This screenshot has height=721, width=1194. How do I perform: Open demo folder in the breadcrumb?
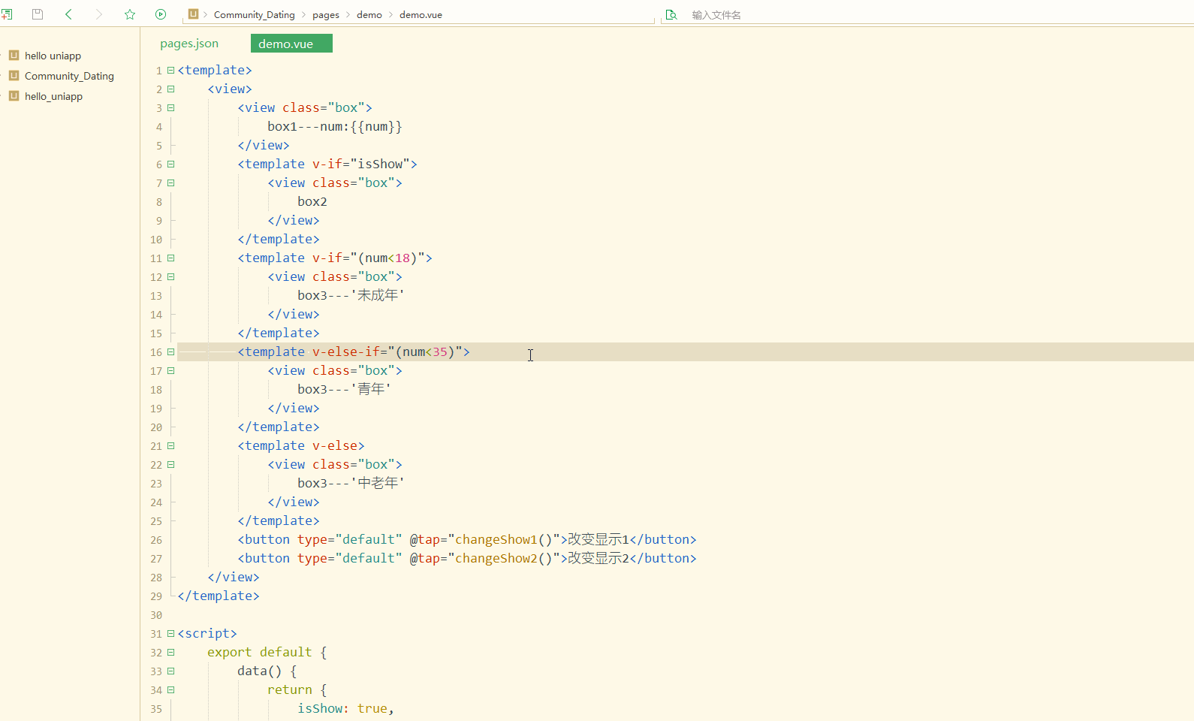pos(369,15)
